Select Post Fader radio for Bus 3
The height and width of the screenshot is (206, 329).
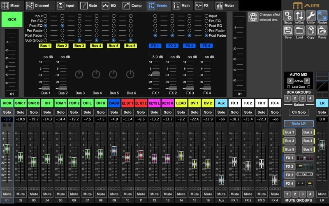click(79, 35)
